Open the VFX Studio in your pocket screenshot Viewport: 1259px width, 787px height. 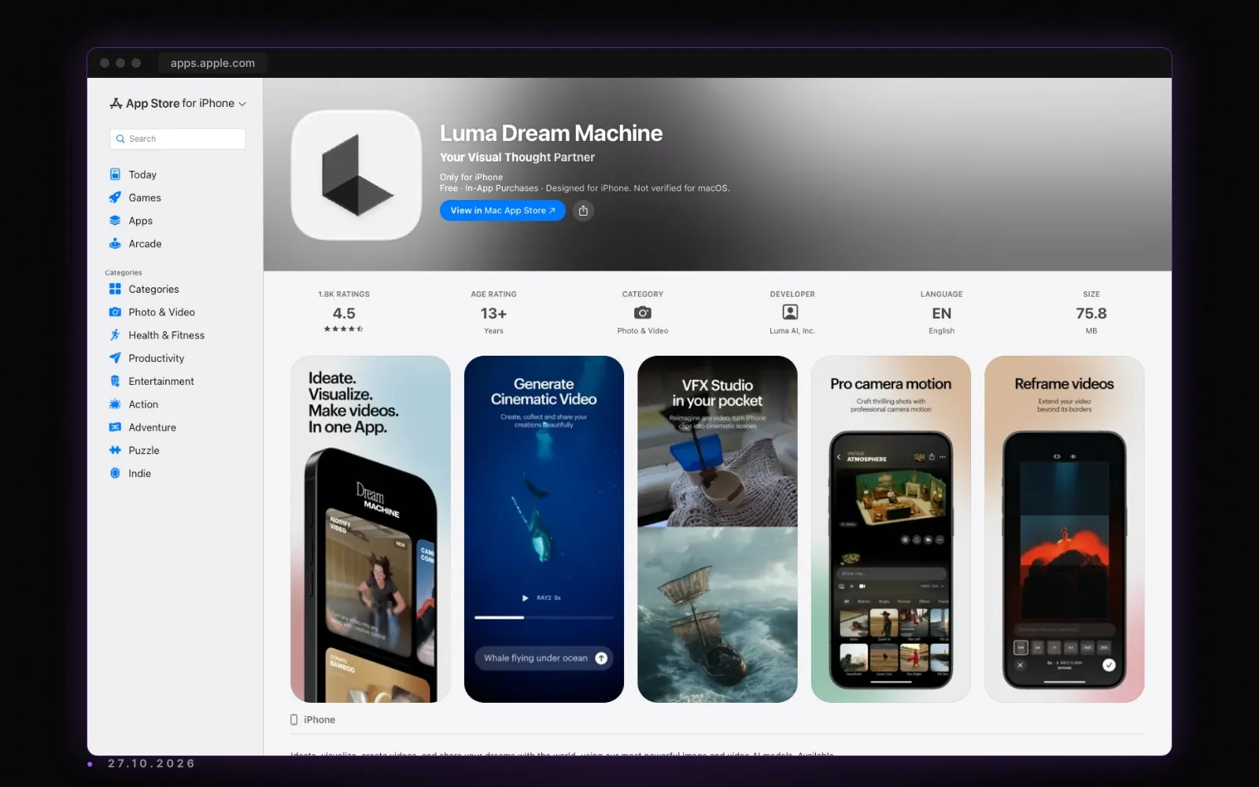(x=718, y=529)
